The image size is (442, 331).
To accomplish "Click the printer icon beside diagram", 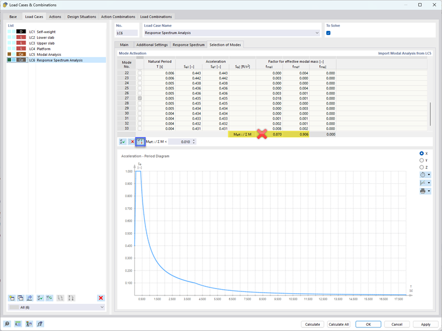I will pos(423,191).
